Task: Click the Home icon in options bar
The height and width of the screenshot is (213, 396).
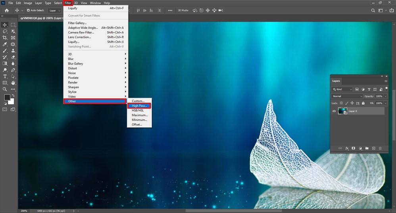Action: (x=7, y=10)
